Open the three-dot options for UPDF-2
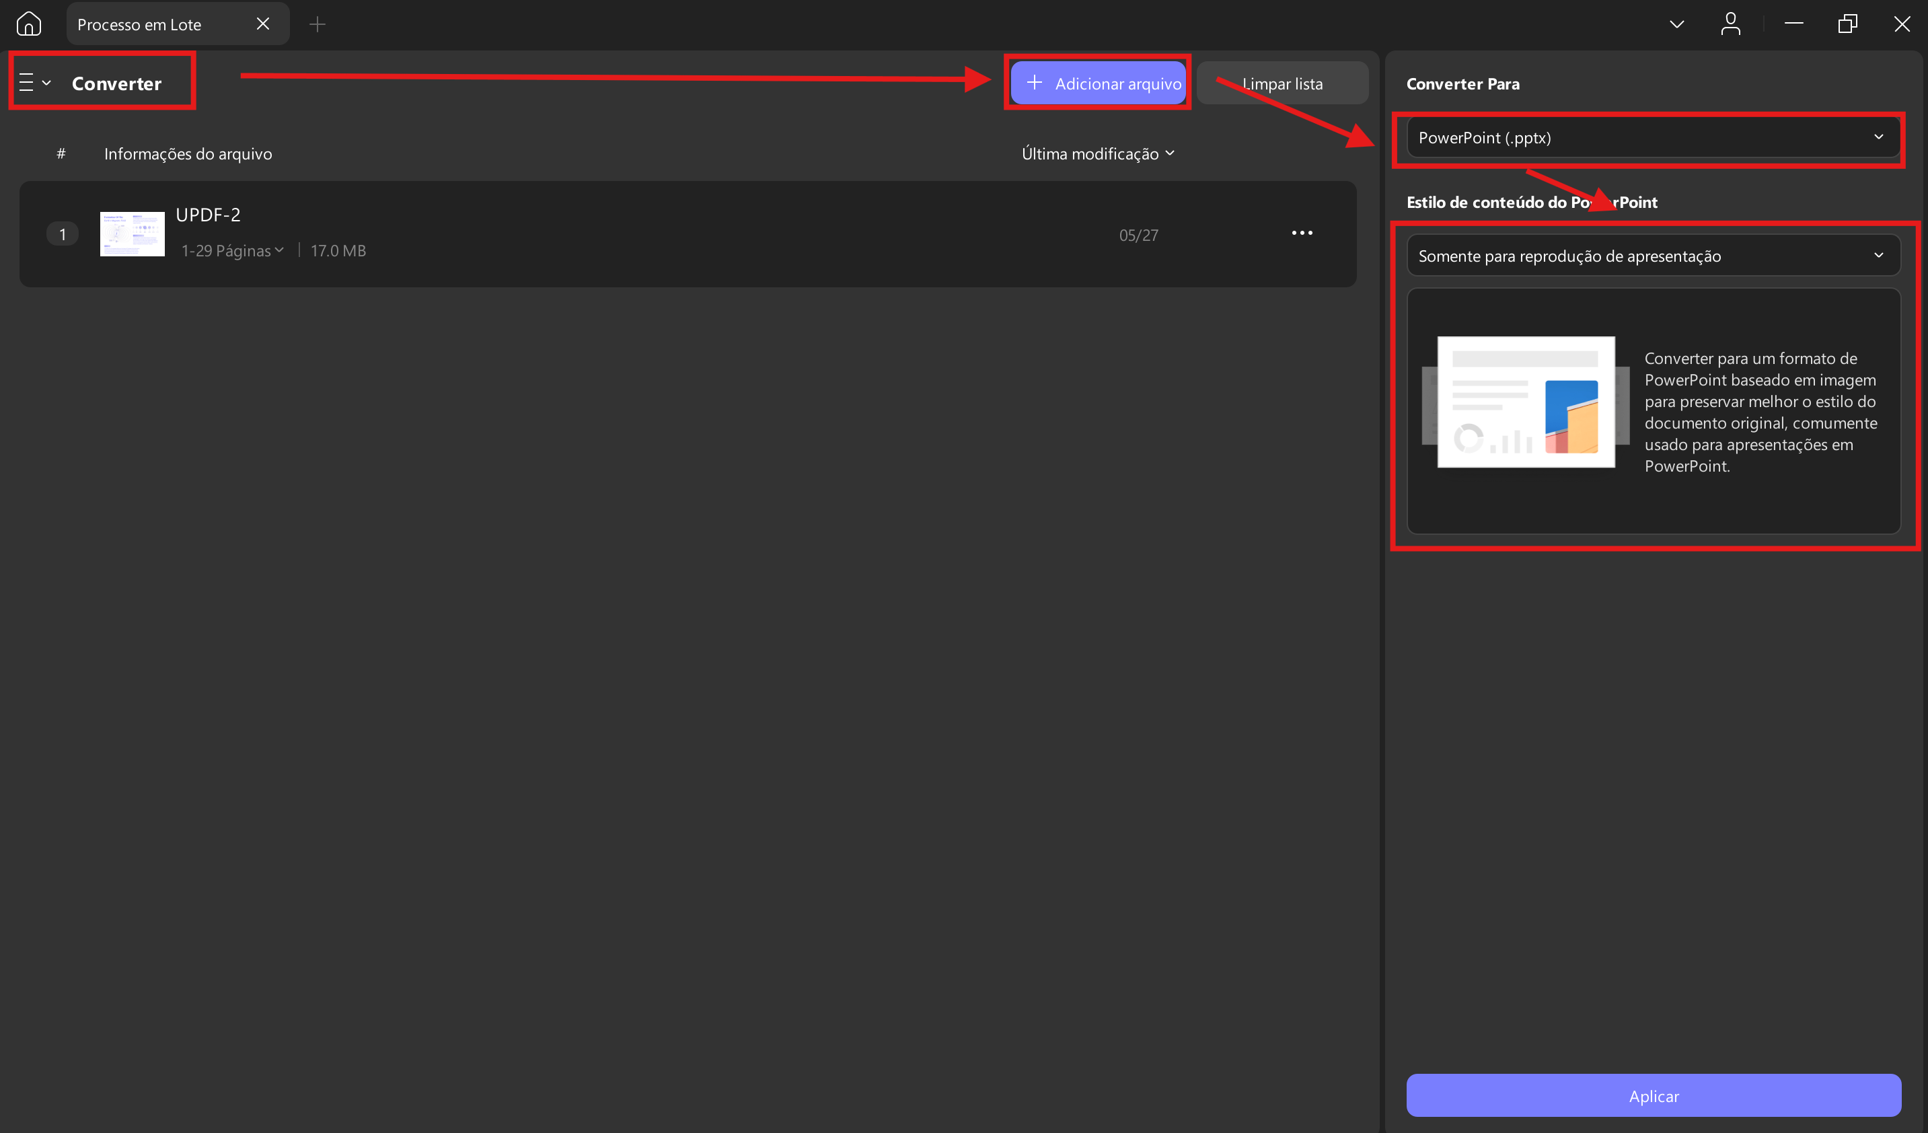 point(1302,233)
